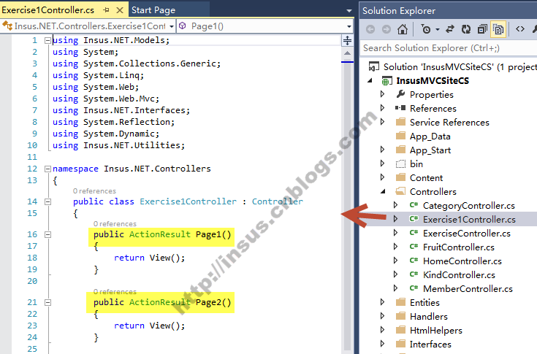The width and height of the screenshot is (537, 354).
Task: Collapse the using directives block on line 1
Action: [x=47, y=41]
